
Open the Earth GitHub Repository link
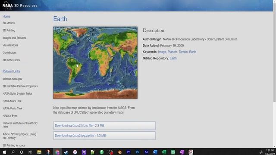(x=173, y=58)
